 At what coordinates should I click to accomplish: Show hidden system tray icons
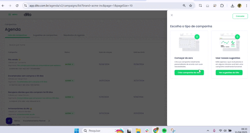(208, 131)
